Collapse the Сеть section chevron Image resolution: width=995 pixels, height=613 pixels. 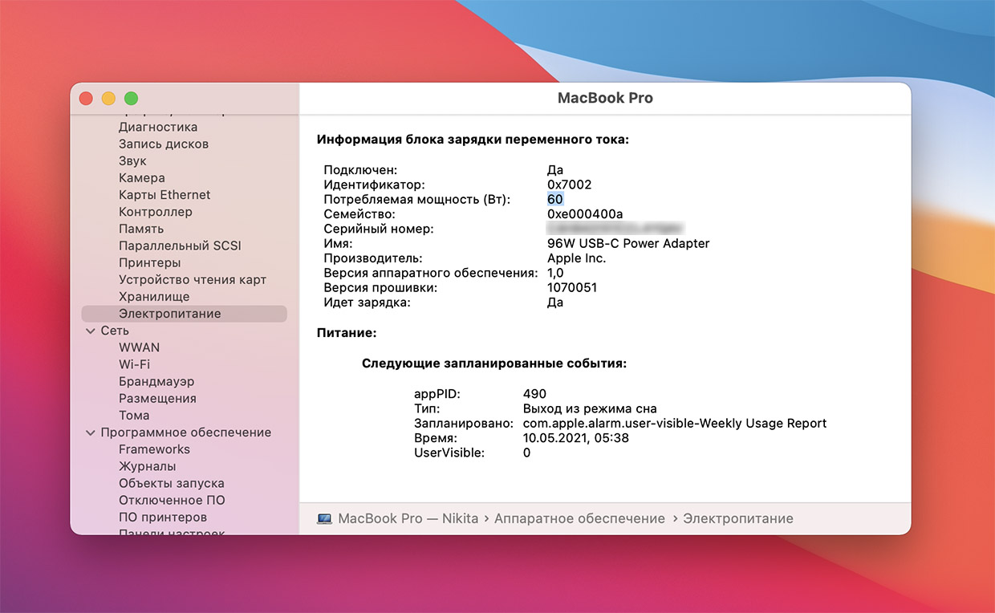[x=90, y=331]
